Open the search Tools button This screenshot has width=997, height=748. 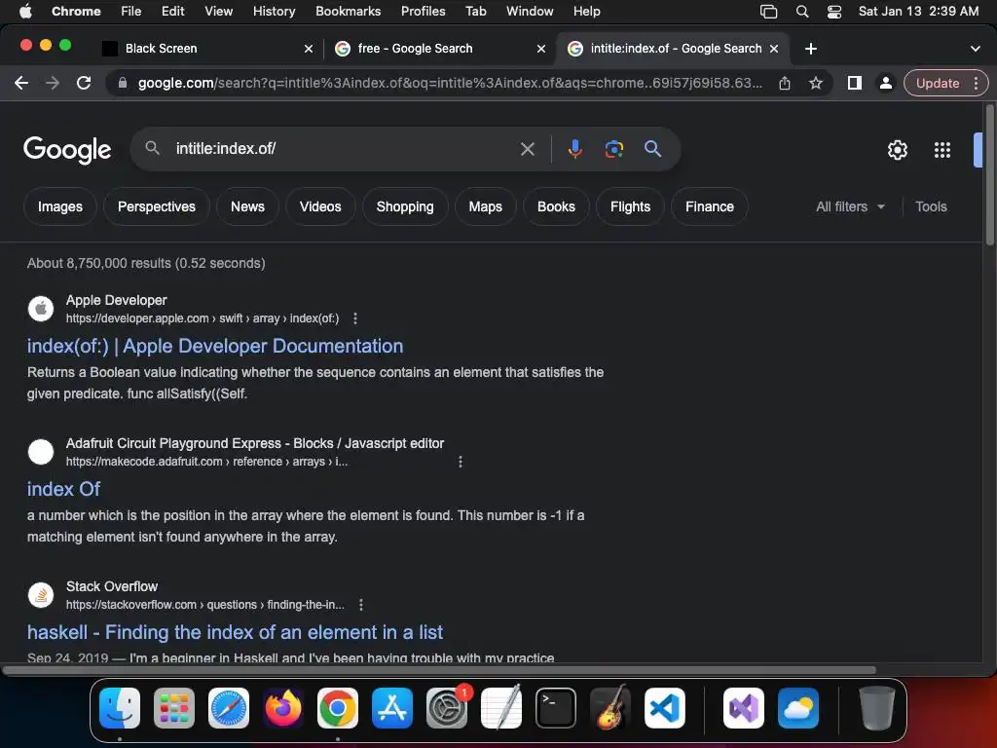tap(931, 206)
